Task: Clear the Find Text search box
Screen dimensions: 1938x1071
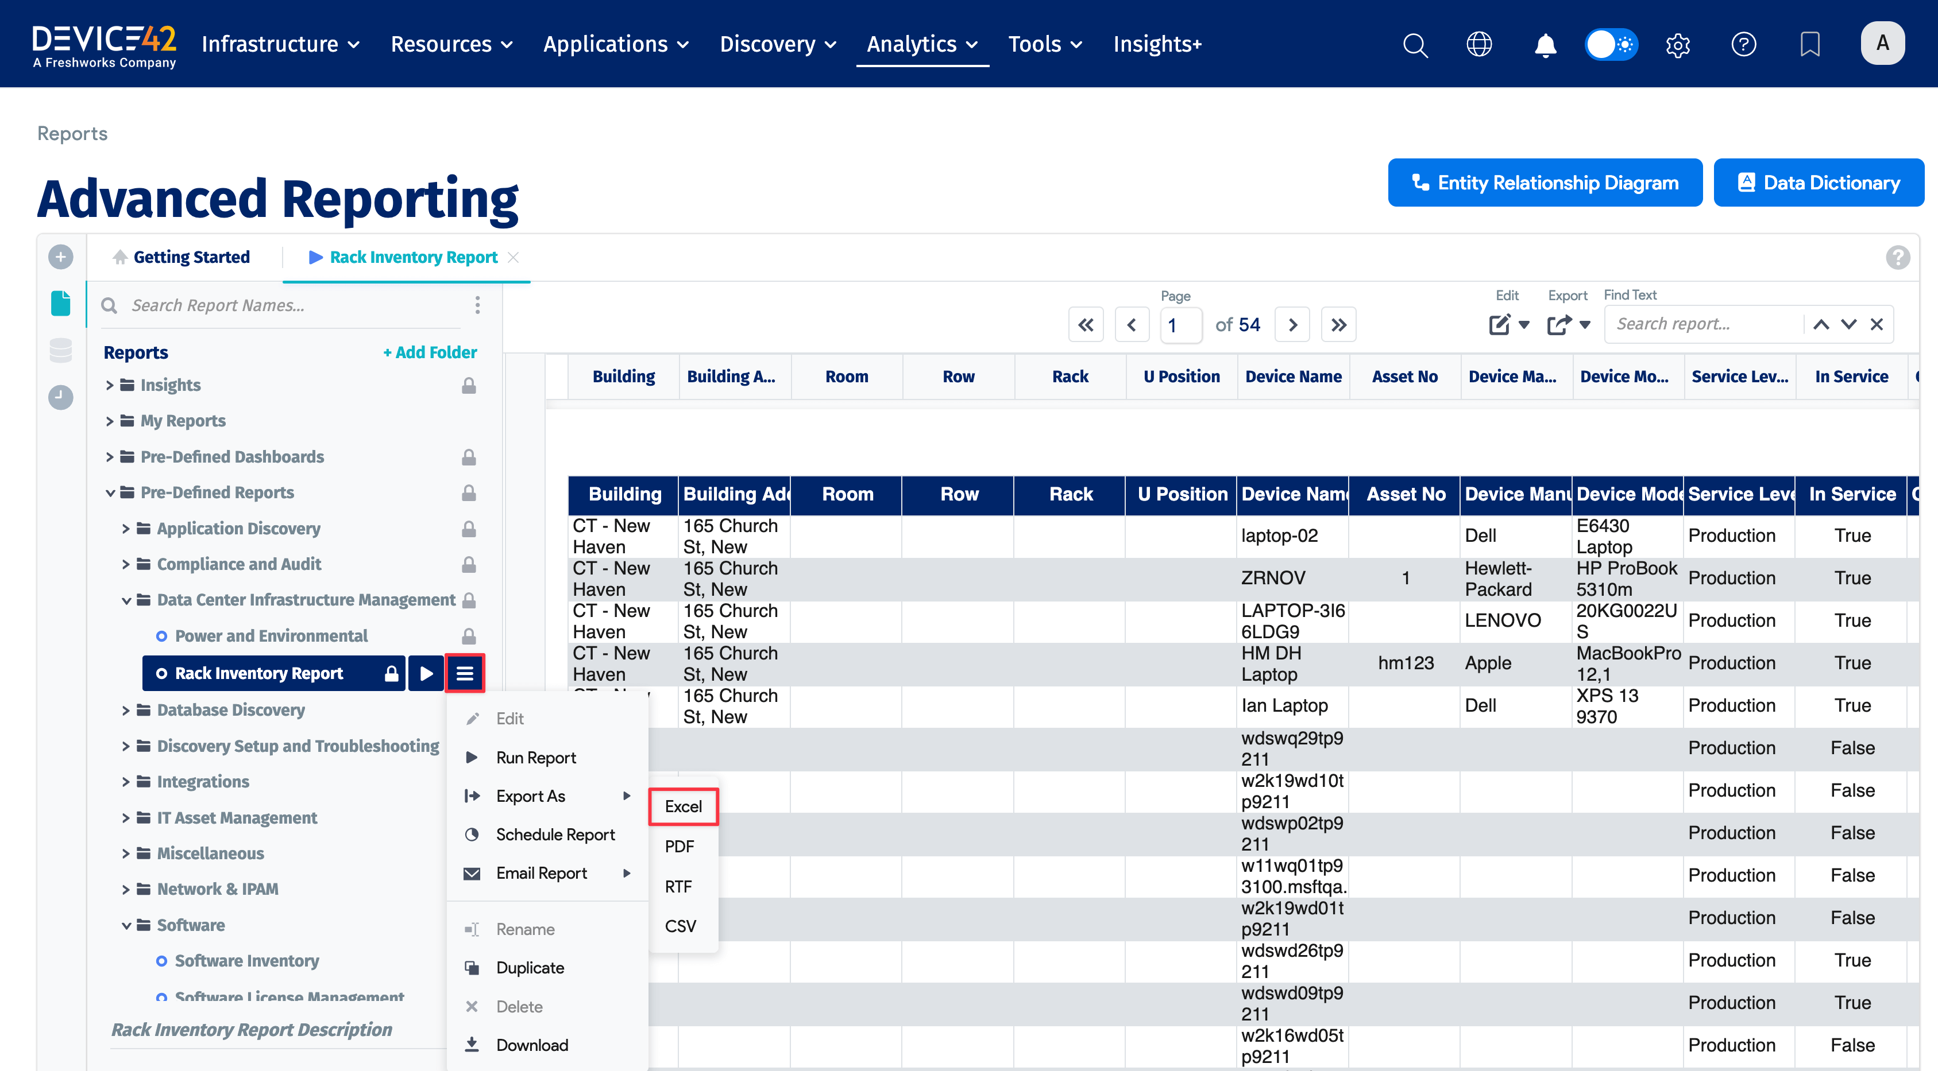Action: coord(1877,325)
